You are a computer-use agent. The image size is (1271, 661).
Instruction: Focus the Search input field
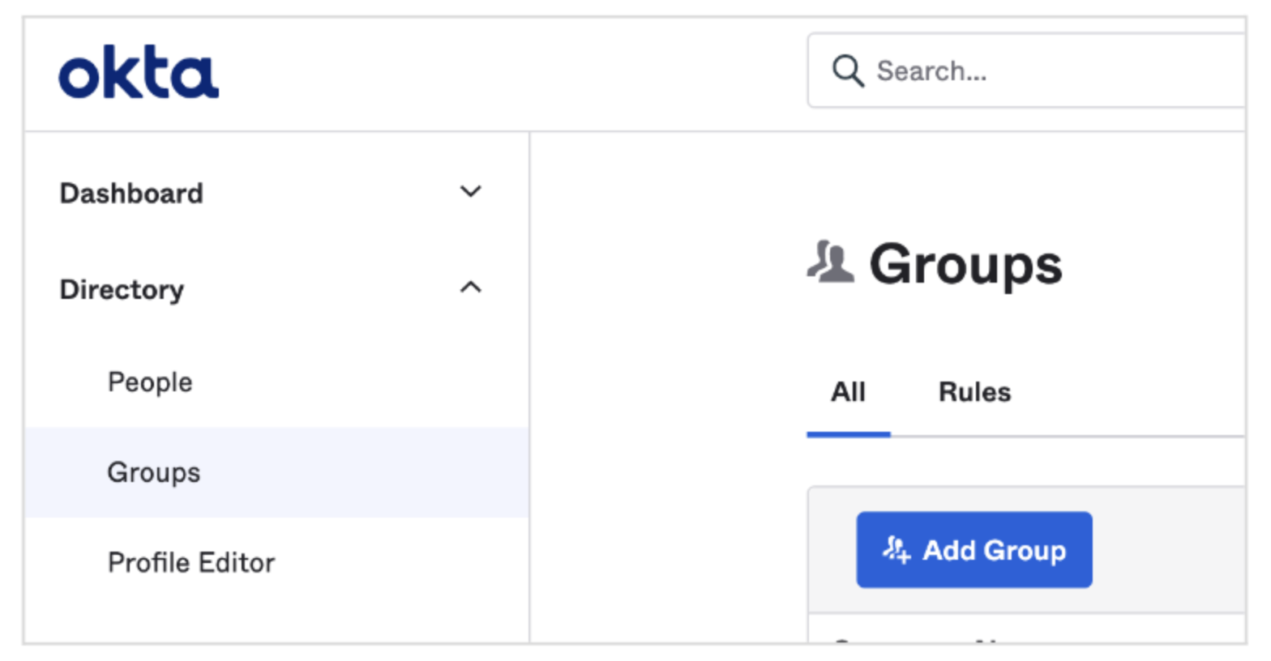pos(1026,71)
